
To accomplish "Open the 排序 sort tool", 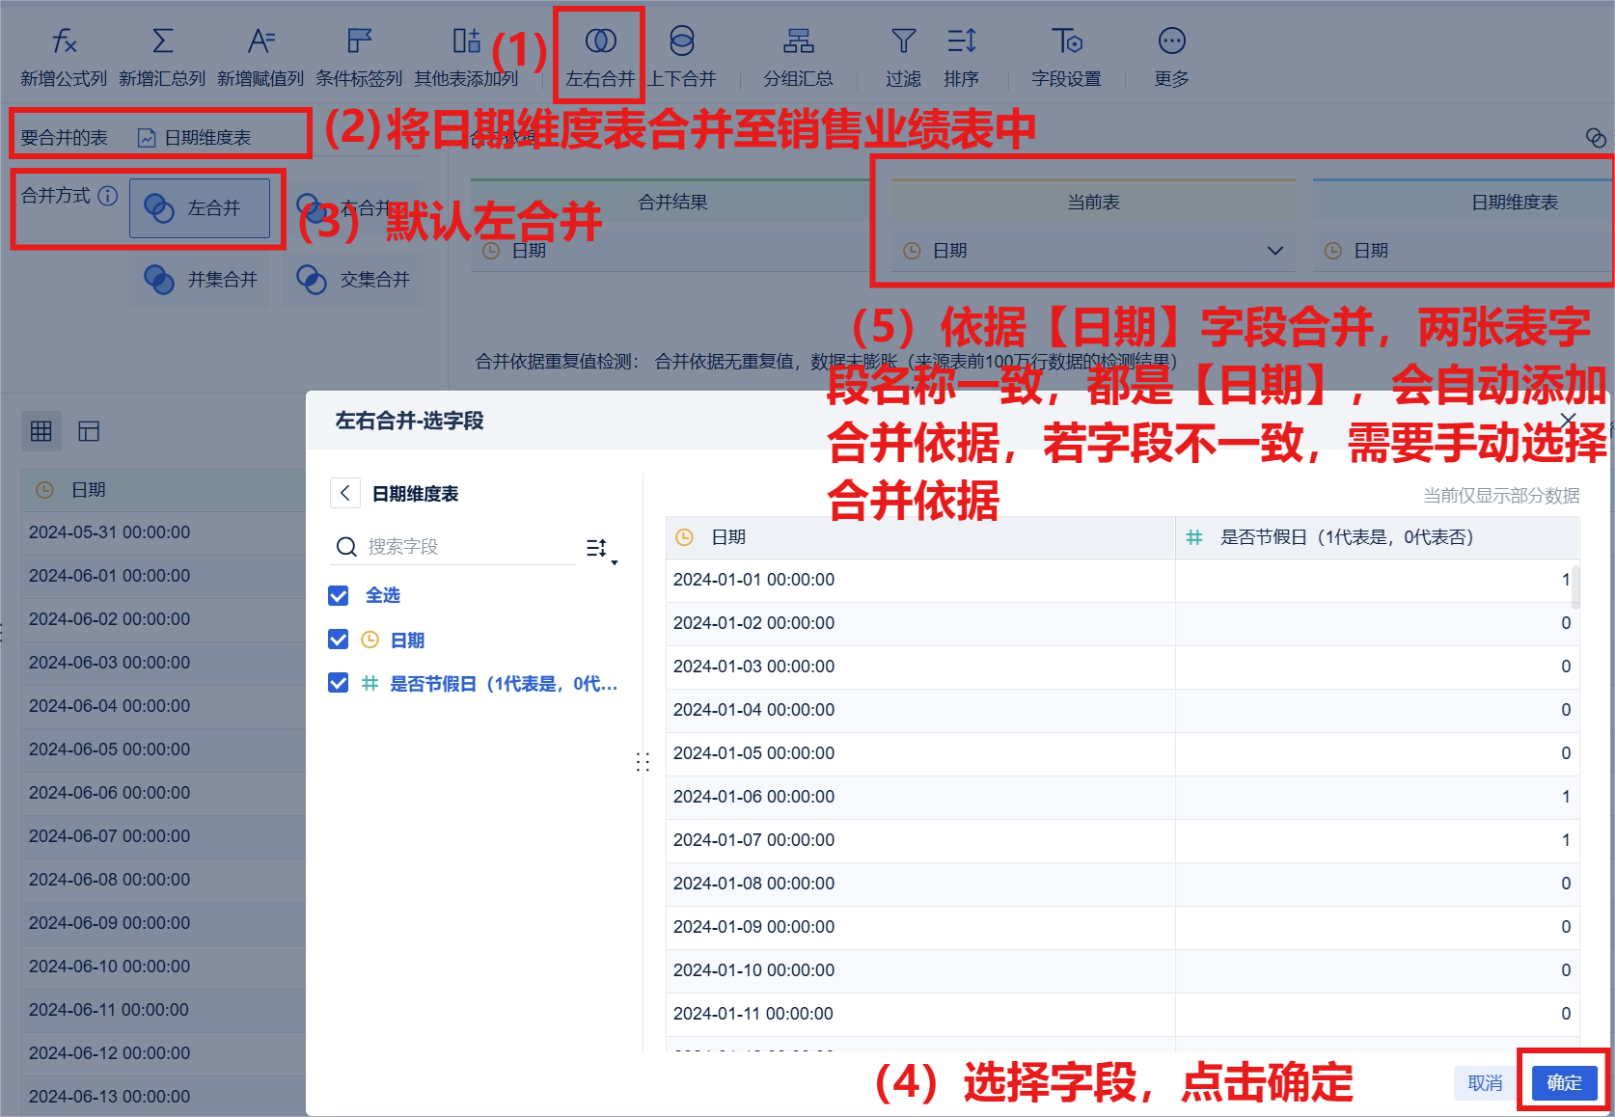I will (x=961, y=58).
